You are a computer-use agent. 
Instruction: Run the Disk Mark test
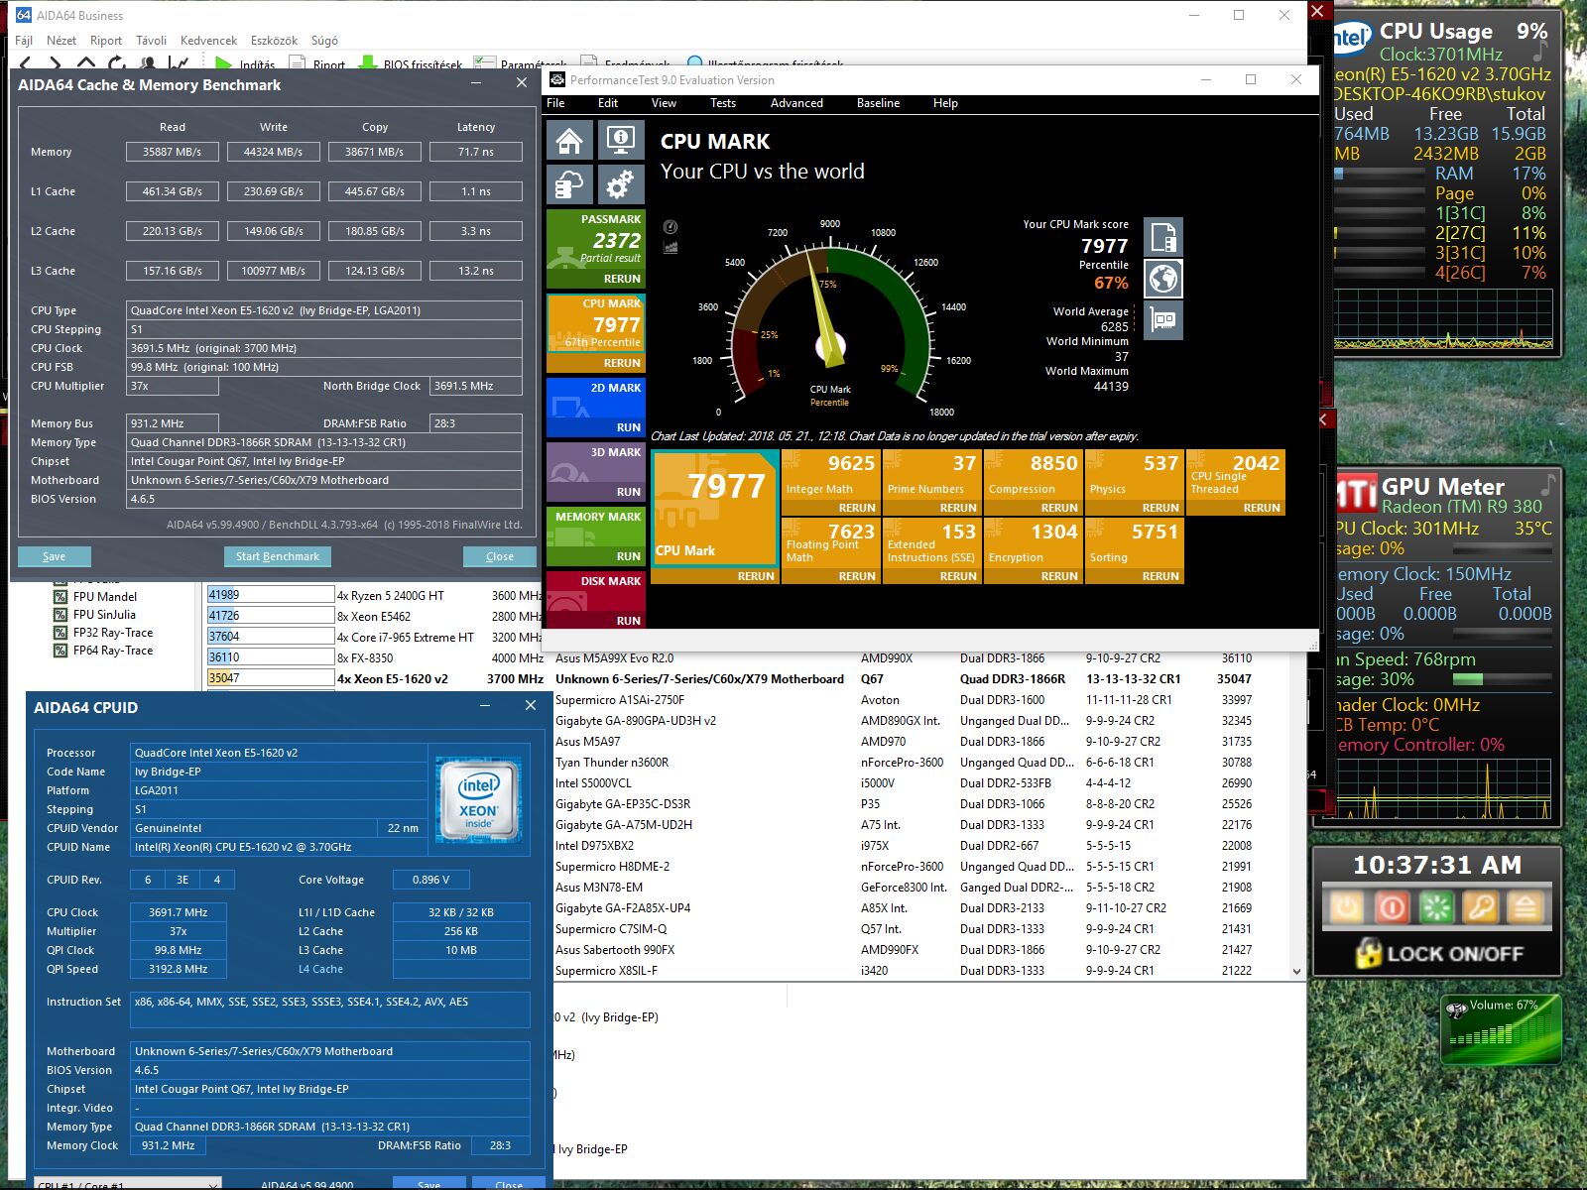coord(629,621)
